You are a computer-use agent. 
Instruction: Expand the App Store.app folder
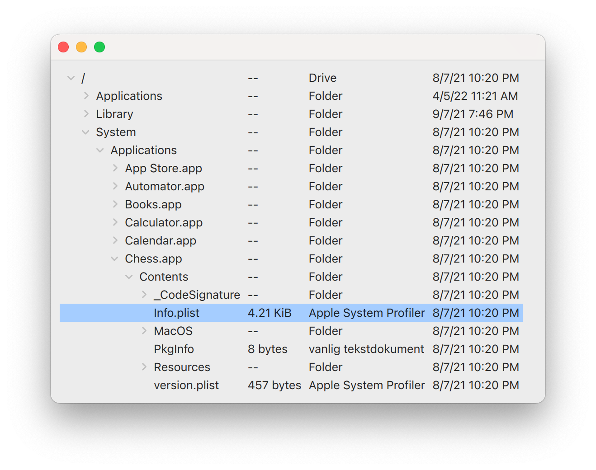114,168
